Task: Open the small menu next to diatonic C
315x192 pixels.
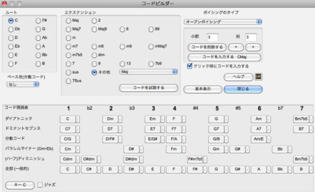Action: (78, 119)
